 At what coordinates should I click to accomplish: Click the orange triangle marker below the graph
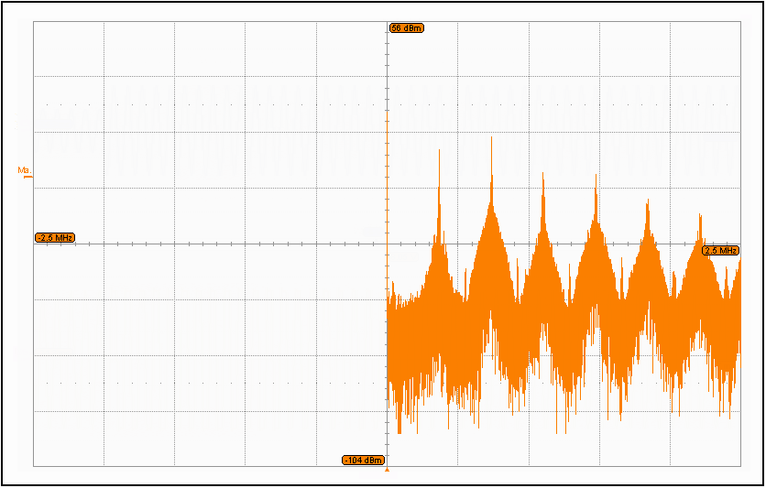(387, 469)
